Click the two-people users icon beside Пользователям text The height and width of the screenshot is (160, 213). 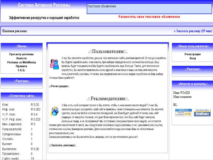click(x=54, y=64)
